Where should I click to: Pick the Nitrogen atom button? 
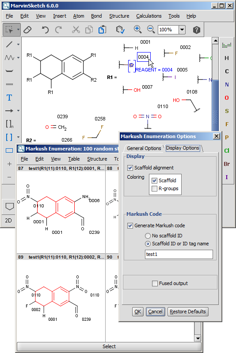[227, 84]
